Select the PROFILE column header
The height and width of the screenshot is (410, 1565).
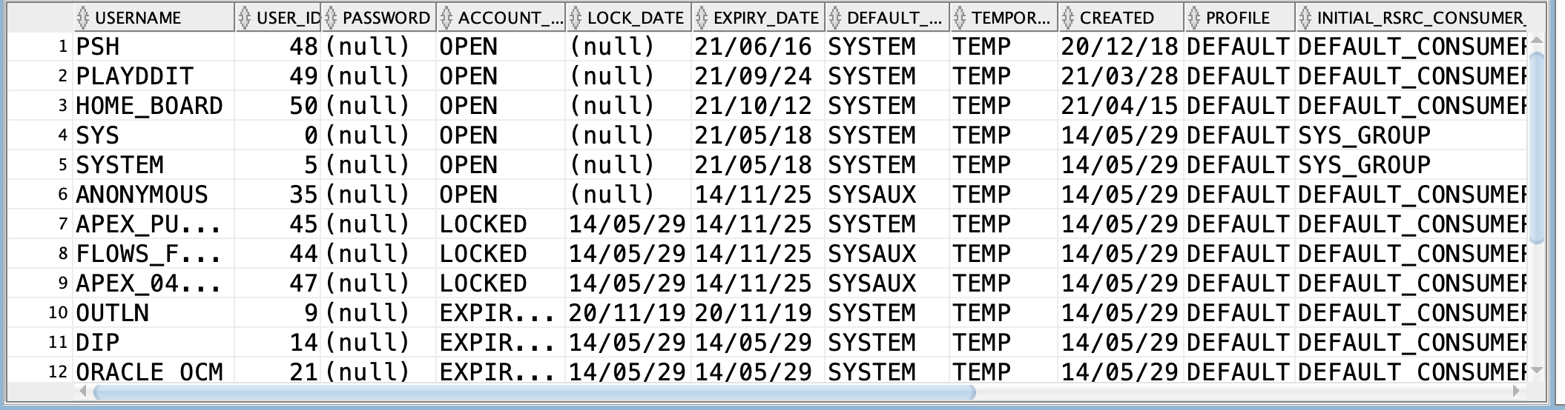(1239, 17)
